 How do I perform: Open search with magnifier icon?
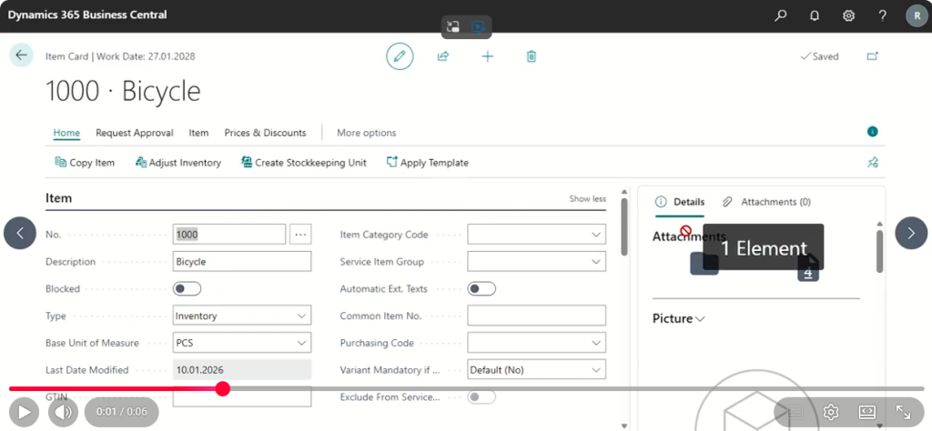point(780,15)
